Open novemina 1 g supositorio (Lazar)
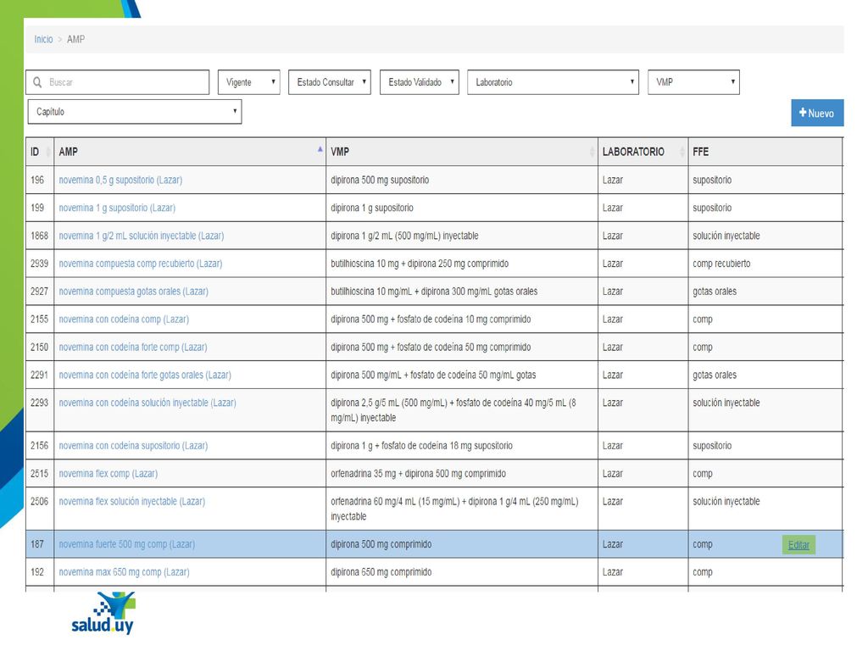868x651 pixels. pos(117,208)
